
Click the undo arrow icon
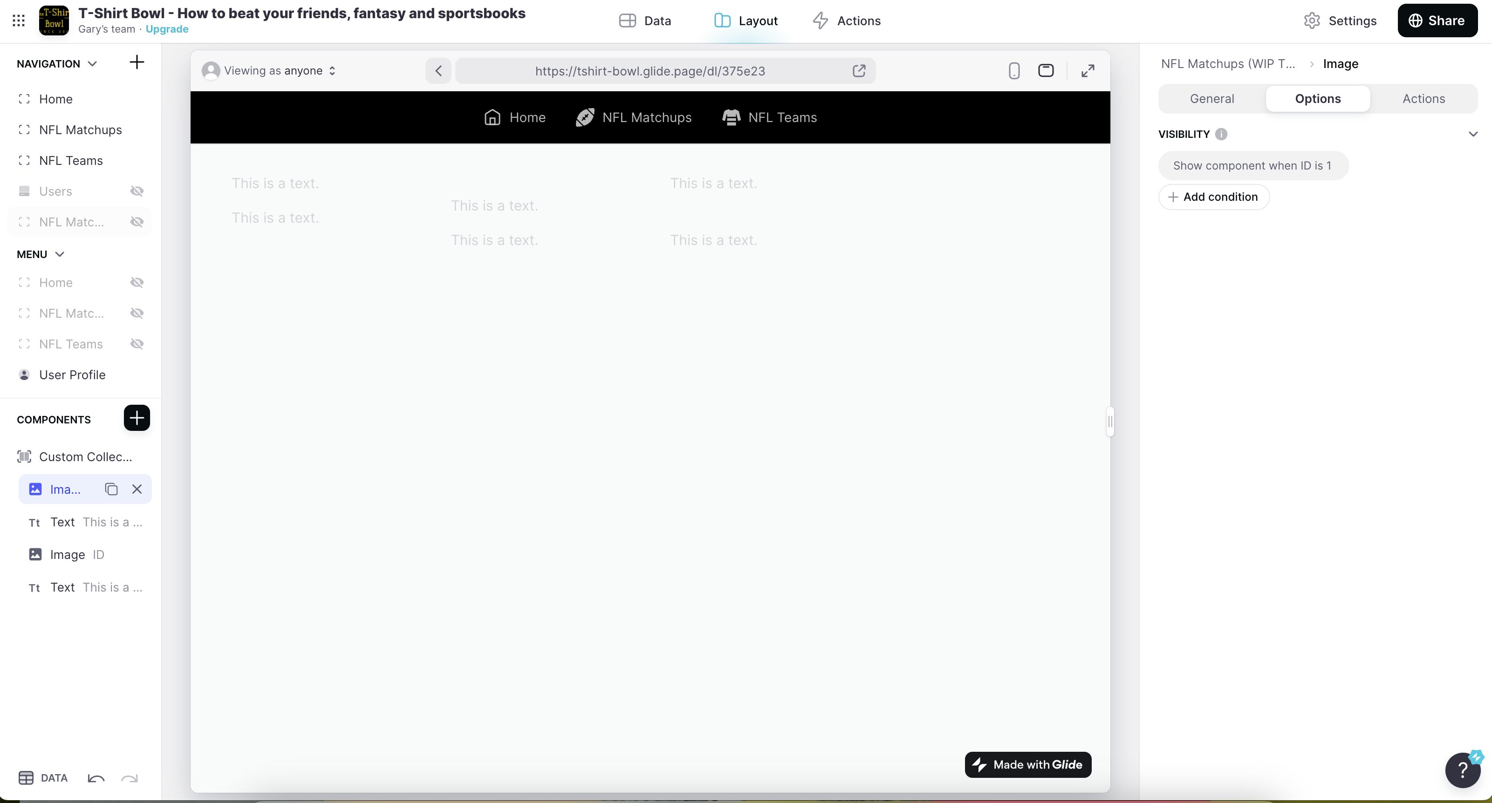pyautogui.click(x=96, y=778)
